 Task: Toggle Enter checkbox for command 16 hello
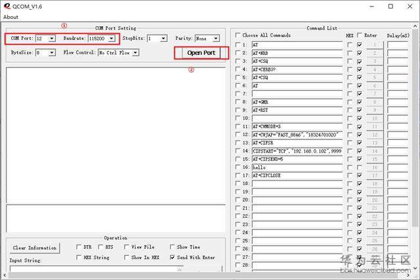pos(360,167)
